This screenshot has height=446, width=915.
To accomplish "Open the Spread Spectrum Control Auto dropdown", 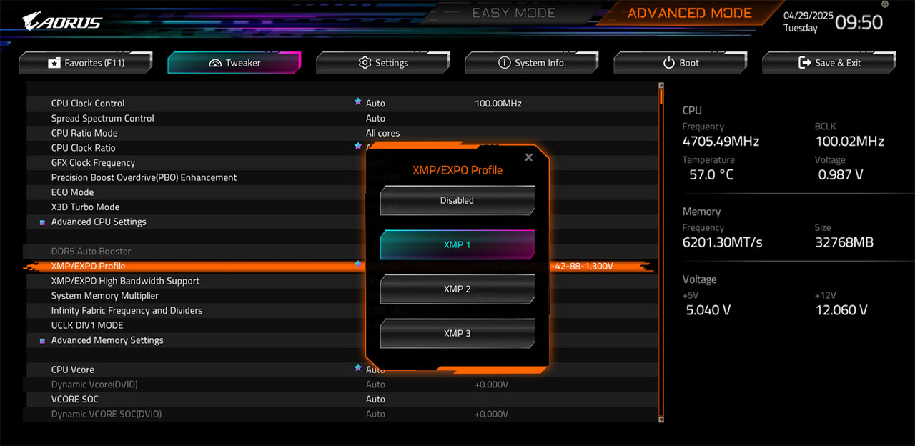I will point(375,118).
